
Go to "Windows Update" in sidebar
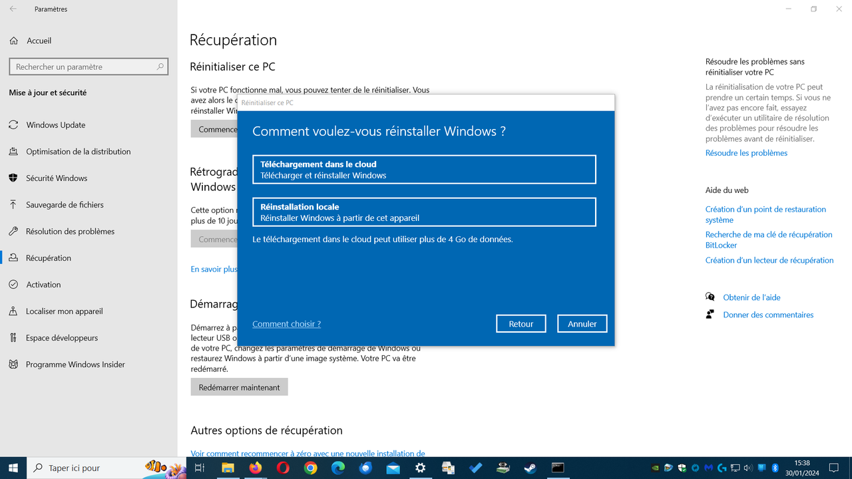click(x=57, y=124)
